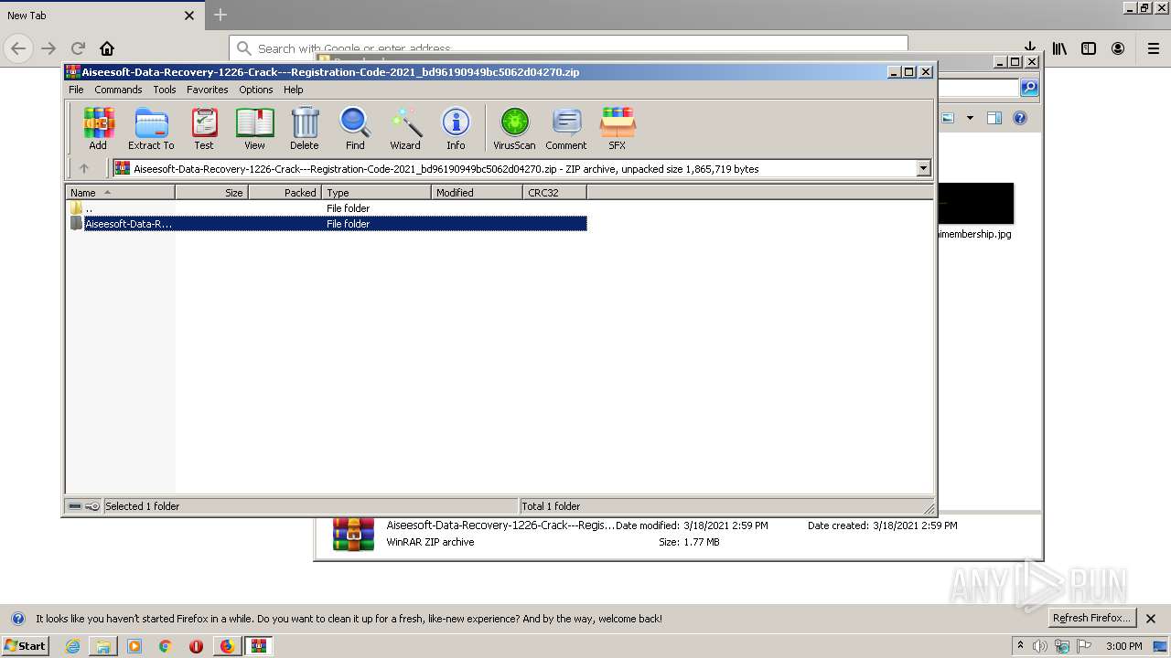Click the WinRAR ZIP archive details icon in Explorer
The width and height of the screenshot is (1171, 658).
click(x=353, y=534)
